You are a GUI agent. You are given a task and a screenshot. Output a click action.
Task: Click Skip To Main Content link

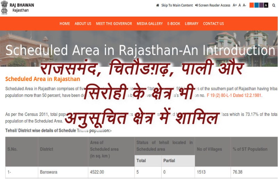[x=177, y=6]
